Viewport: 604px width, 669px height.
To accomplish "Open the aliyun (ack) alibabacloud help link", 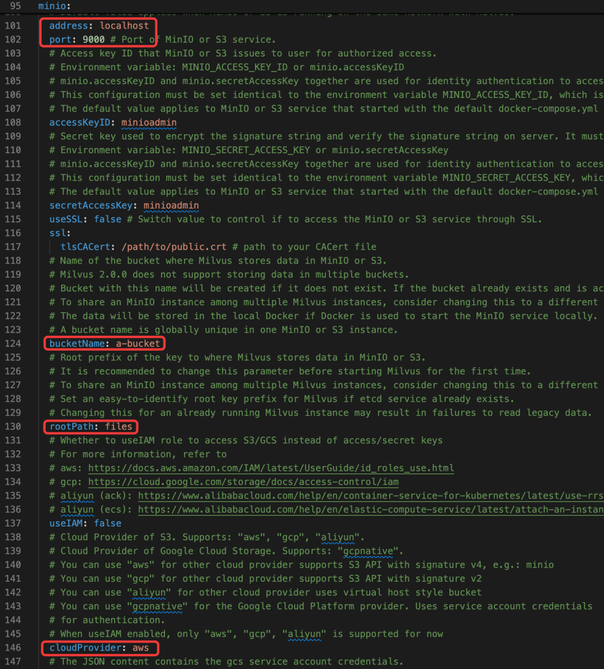I will pos(371,496).
